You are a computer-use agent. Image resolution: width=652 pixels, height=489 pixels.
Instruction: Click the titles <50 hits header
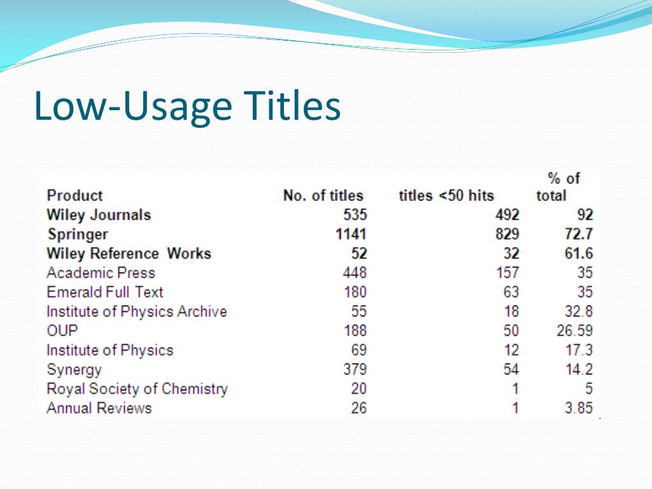click(446, 195)
